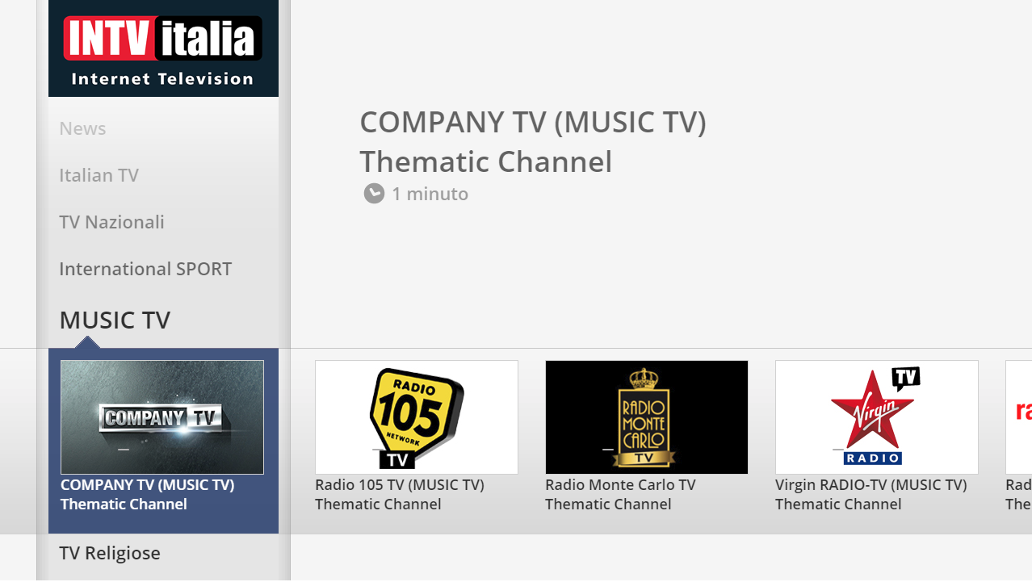Click the clock icon beside 1 minuto

click(374, 193)
